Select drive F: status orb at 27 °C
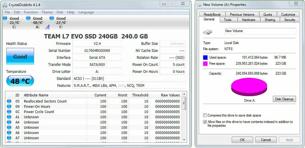The height and width of the screenshot is (148, 305). click(52, 18)
